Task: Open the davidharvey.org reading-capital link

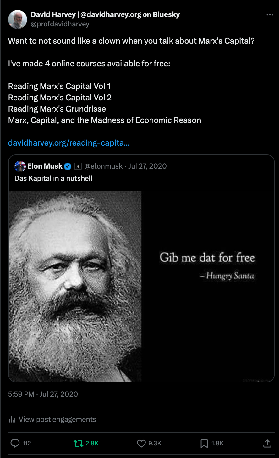Action: tap(68, 143)
